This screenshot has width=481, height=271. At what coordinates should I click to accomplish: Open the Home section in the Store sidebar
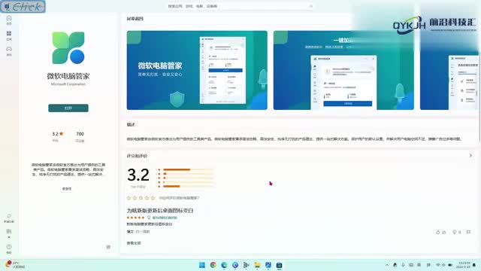[x=9, y=20]
